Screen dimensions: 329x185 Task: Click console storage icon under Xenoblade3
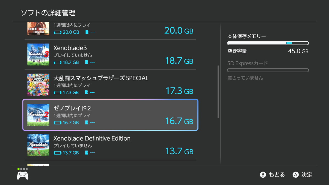[x=57, y=62]
